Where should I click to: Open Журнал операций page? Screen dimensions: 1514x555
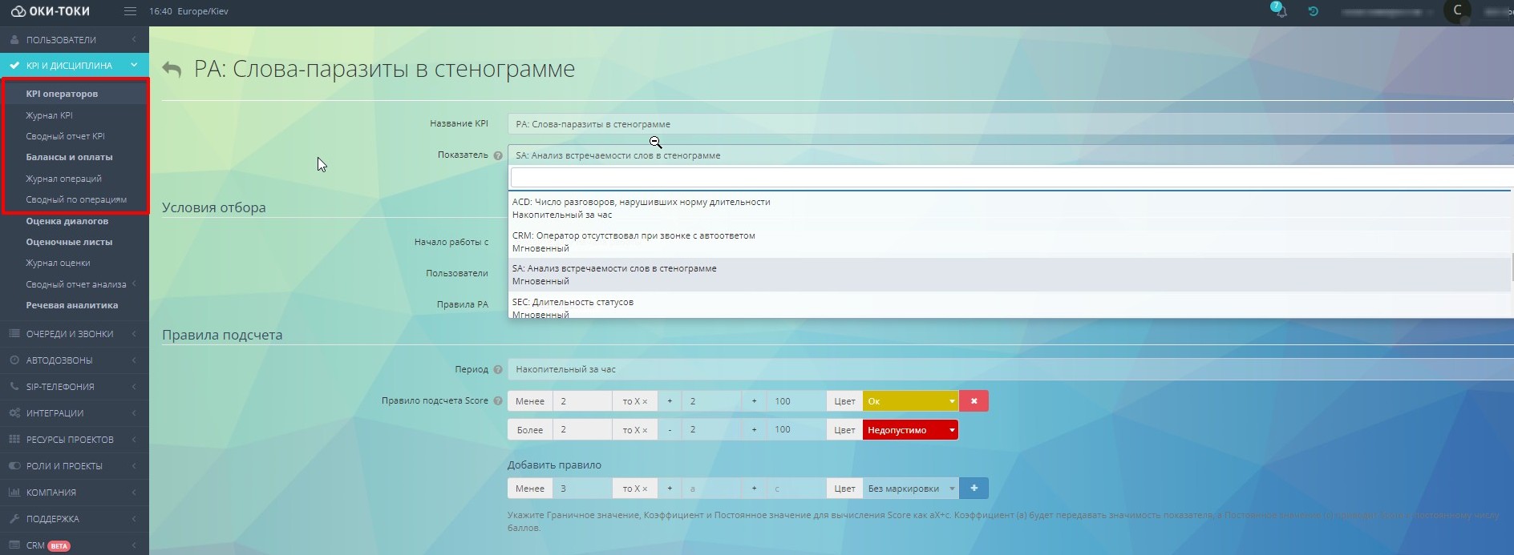(63, 179)
